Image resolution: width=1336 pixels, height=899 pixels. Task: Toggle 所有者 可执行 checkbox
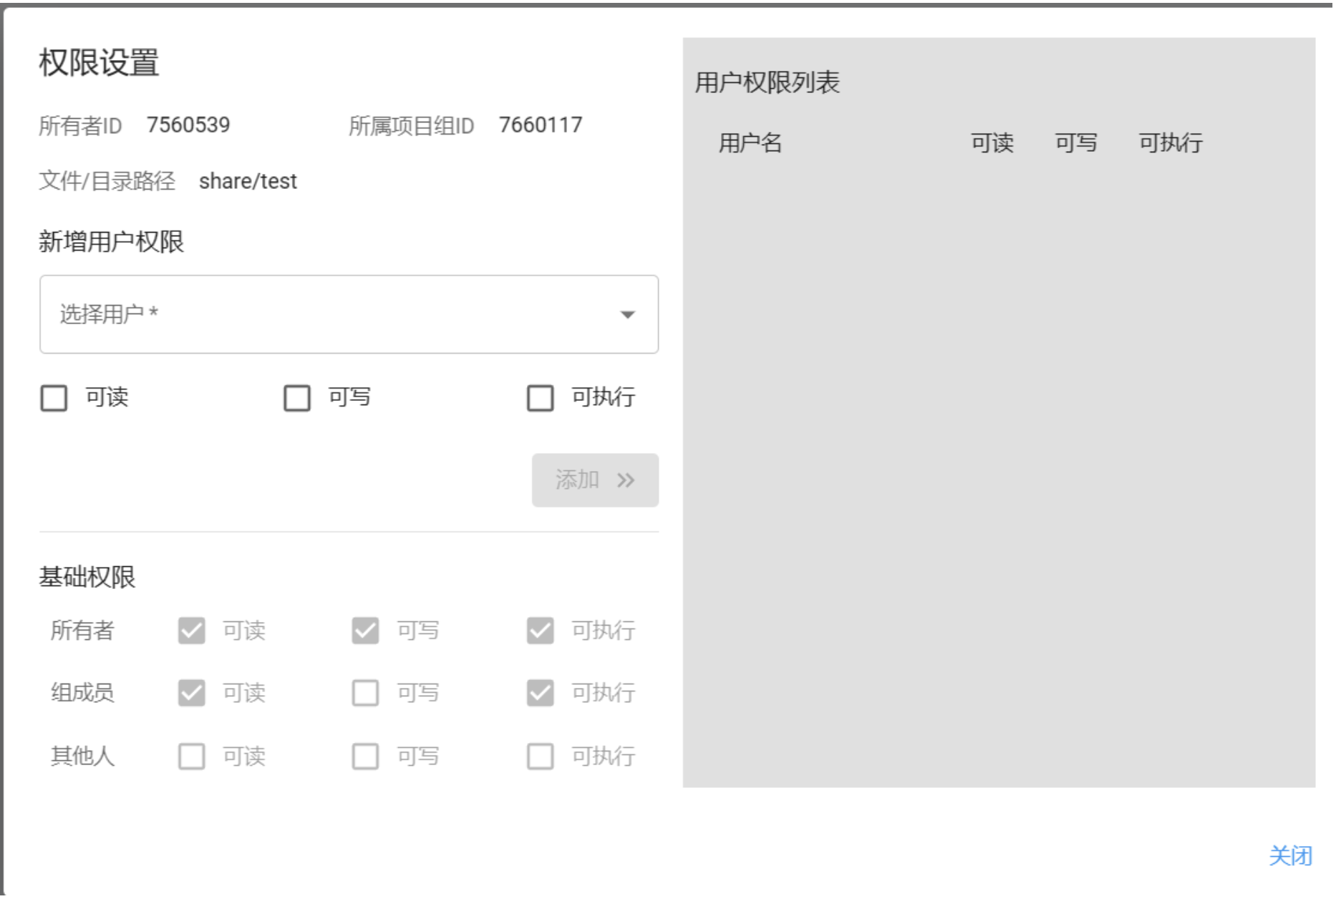click(x=540, y=631)
